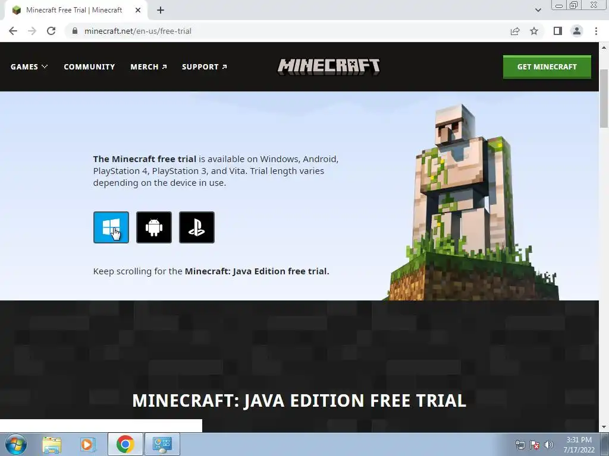Viewport: 609px width, 456px height.
Task: Open the Chrome three-dot menu
Action: (x=596, y=31)
